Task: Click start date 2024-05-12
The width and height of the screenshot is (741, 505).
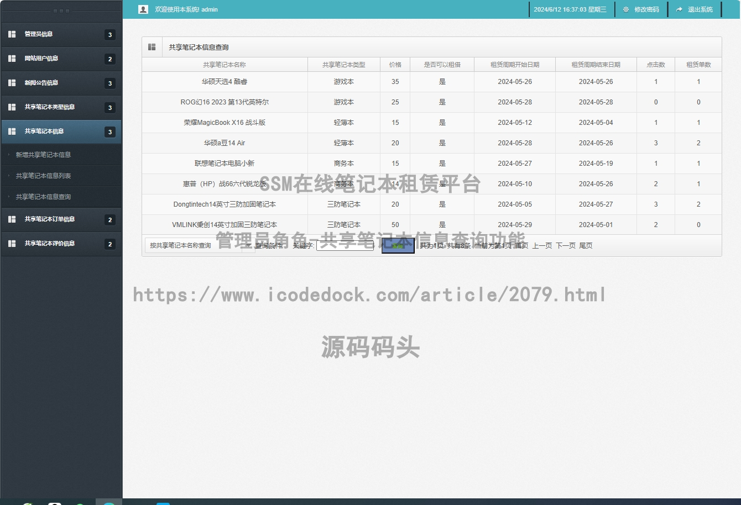Action: coord(515,123)
